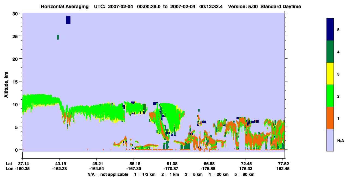
Task: Click the end time '00:12:32.4'
Action: [211, 7]
